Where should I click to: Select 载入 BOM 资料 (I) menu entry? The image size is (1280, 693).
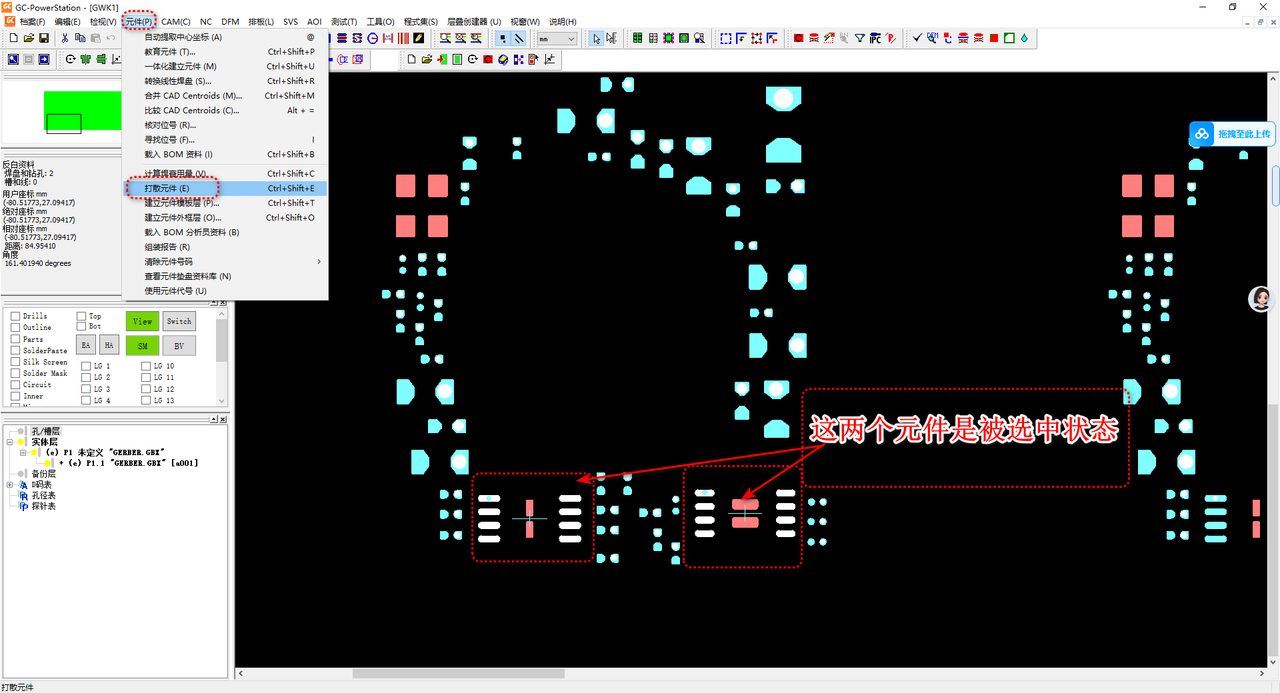click(225, 155)
